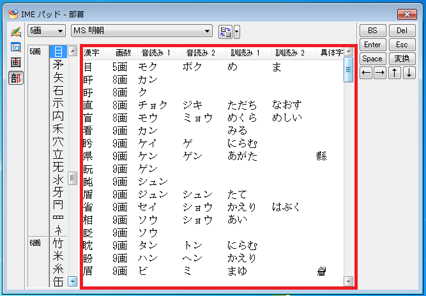
Task: Select the 竹 radical
Action: [x=58, y=243]
